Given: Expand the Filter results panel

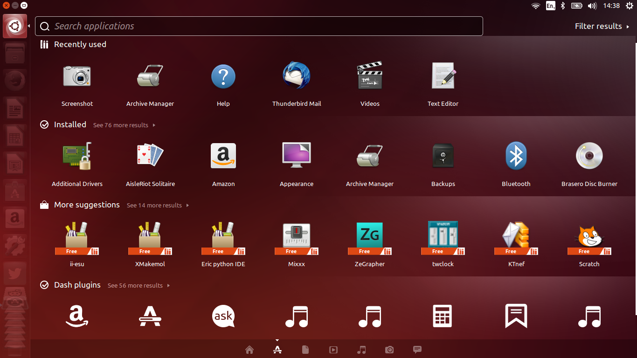Looking at the screenshot, I should tap(602, 26).
